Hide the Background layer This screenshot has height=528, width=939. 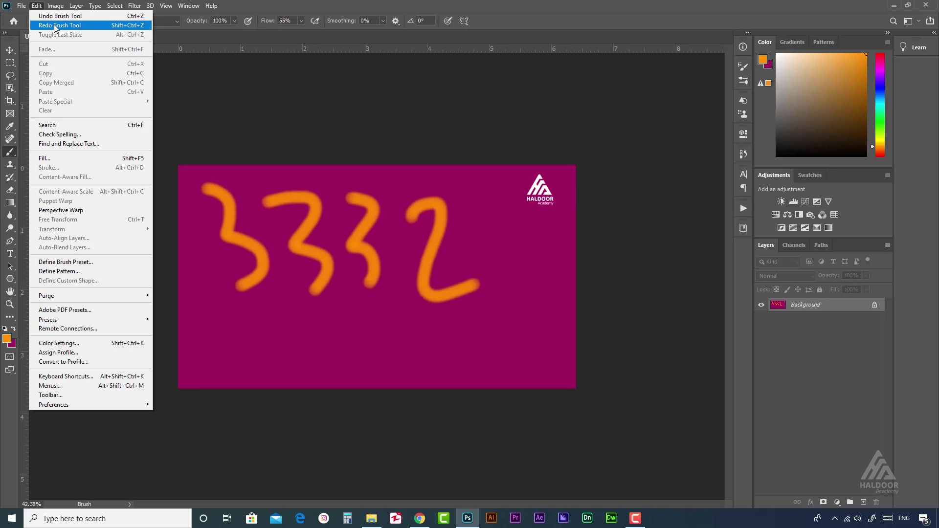pos(761,304)
